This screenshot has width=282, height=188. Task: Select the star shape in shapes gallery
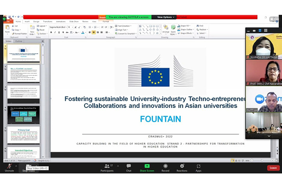coord(157,33)
